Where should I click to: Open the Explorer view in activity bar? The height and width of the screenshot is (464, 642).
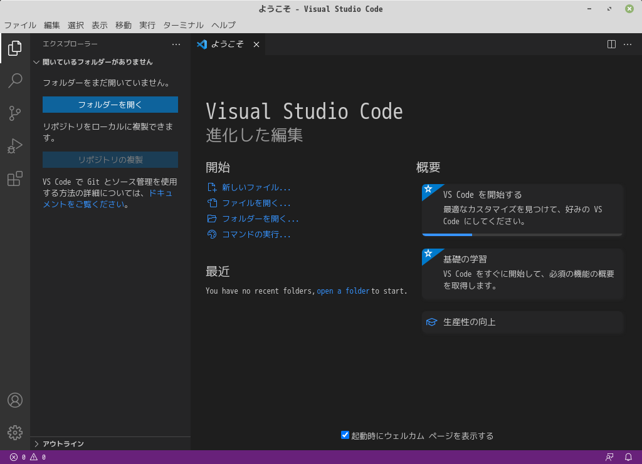point(15,48)
